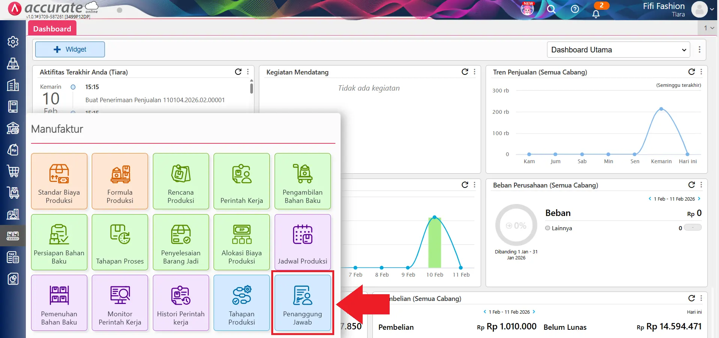
Task: Open the tab count dropdown
Action: click(709, 28)
